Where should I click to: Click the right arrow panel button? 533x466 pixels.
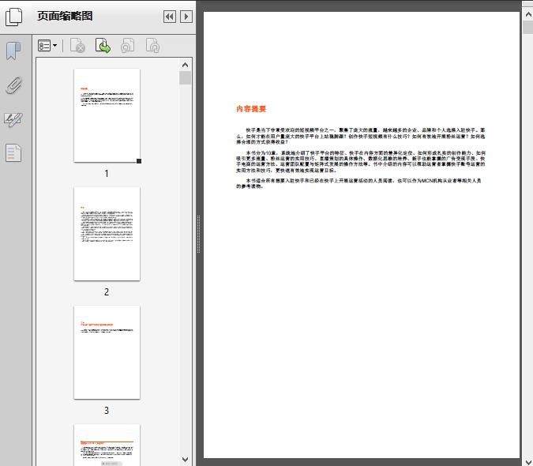186,17
